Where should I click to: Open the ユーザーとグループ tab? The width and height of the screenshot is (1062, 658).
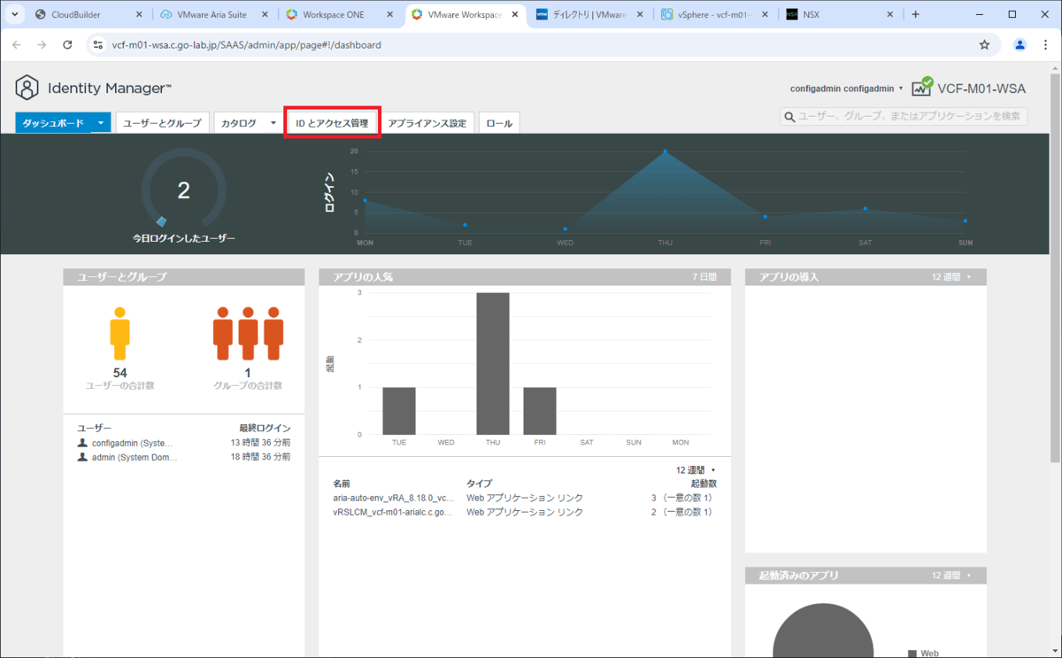click(x=162, y=123)
